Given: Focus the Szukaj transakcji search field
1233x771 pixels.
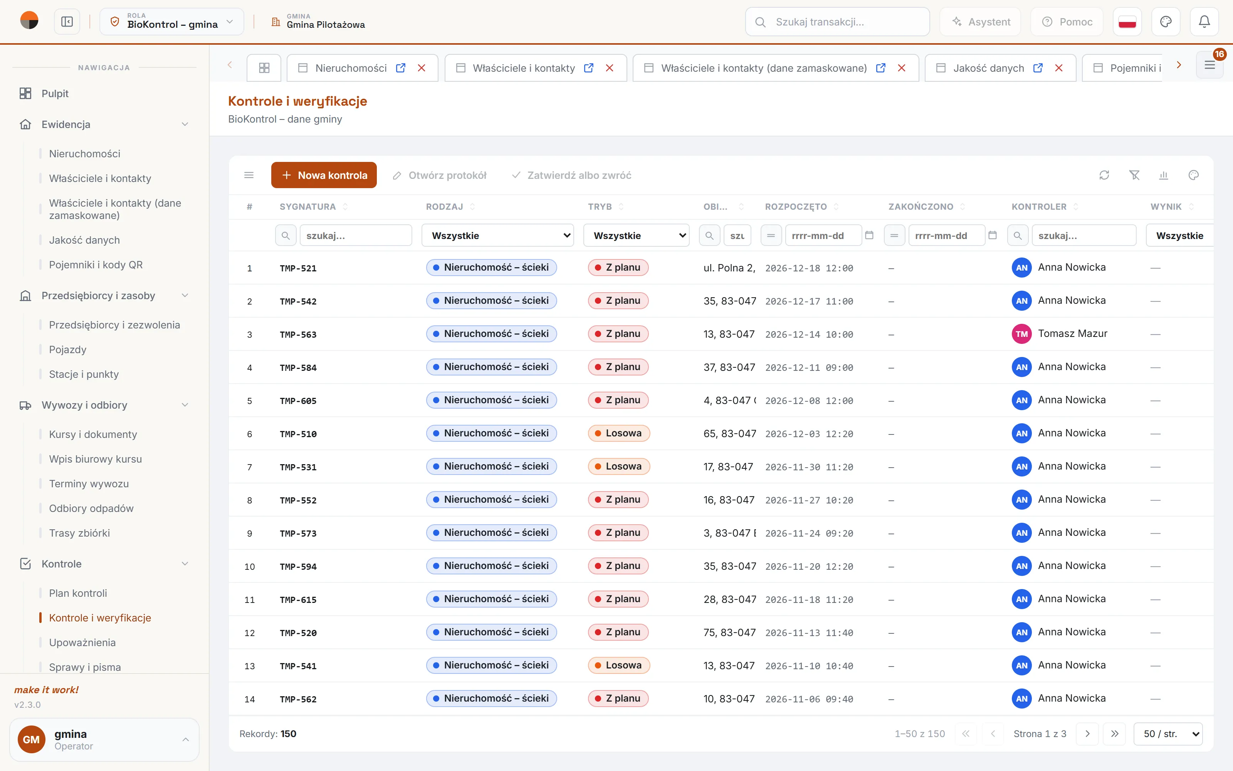Looking at the screenshot, I should 838,22.
